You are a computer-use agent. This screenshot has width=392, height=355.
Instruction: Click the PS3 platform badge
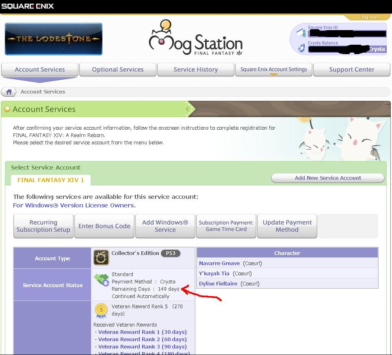171,253
